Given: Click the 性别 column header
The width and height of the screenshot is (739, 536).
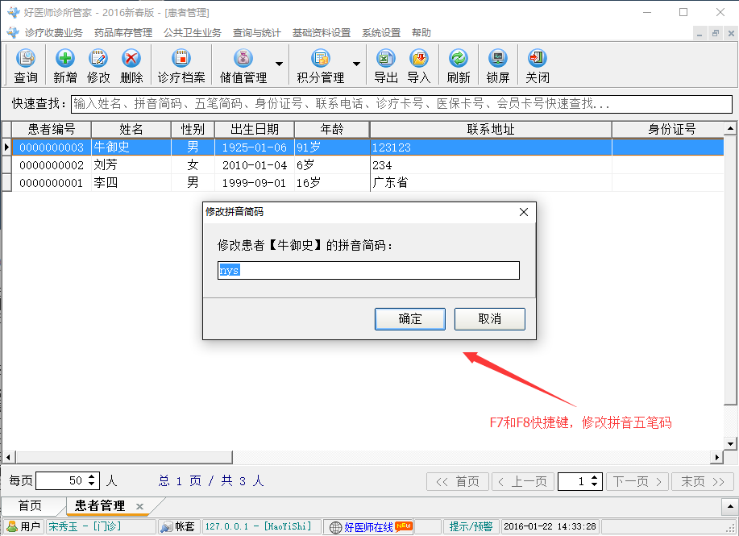Looking at the screenshot, I should coord(193,129).
